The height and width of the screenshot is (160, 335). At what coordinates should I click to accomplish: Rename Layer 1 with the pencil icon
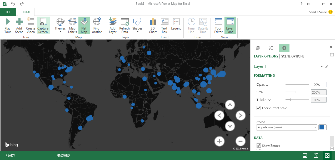[327, 67]
